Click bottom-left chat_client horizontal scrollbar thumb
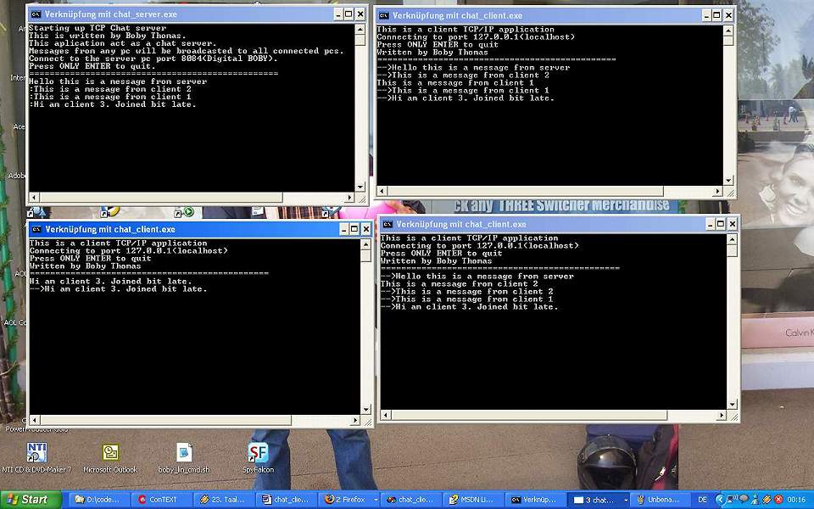The width and height of the screenshot is (814, 509). (165, 420)
